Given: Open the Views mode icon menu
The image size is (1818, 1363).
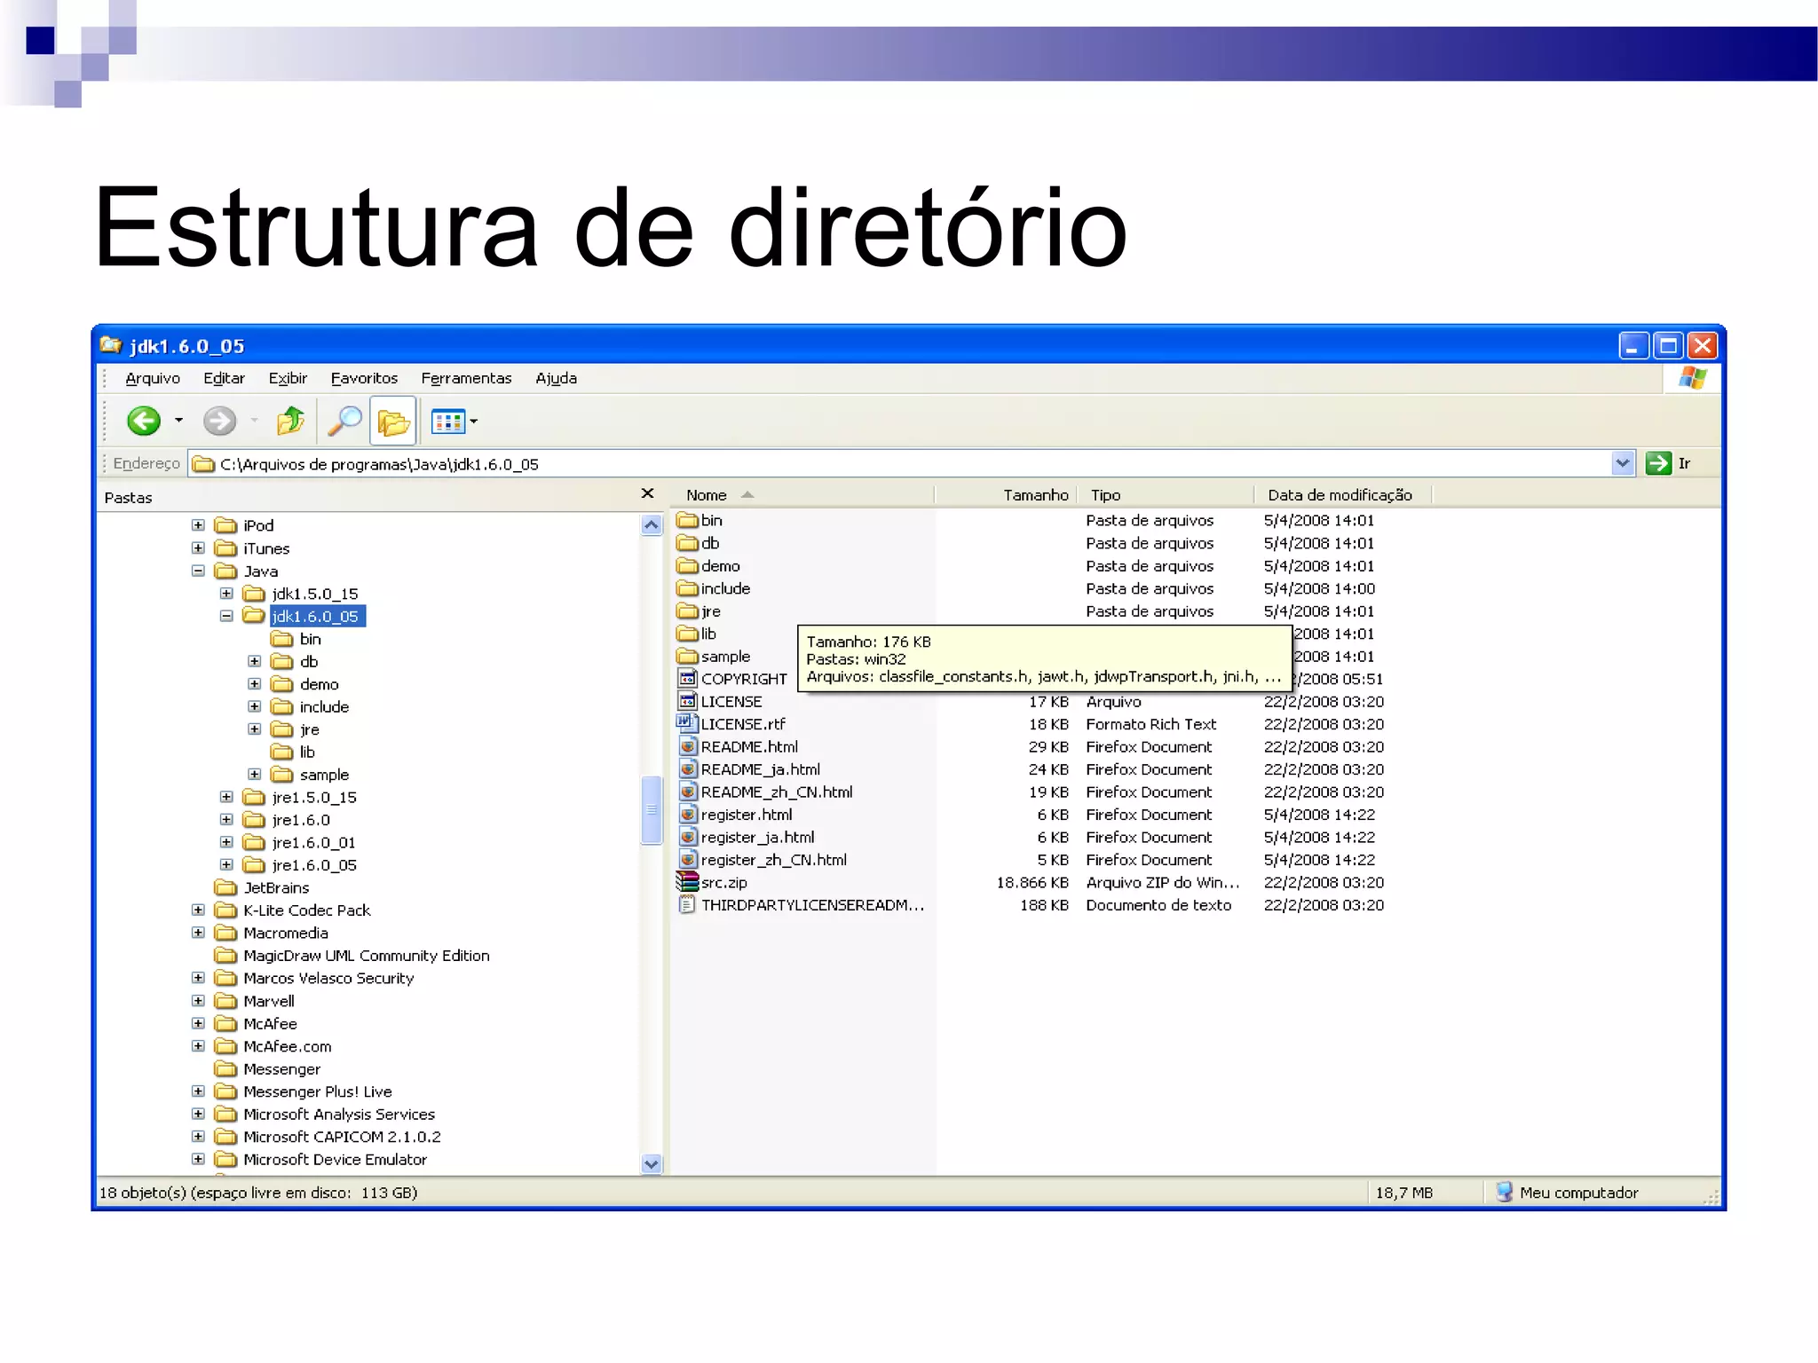Looking at the screenshot, I should pyautogui.click(x=448, y=422).
